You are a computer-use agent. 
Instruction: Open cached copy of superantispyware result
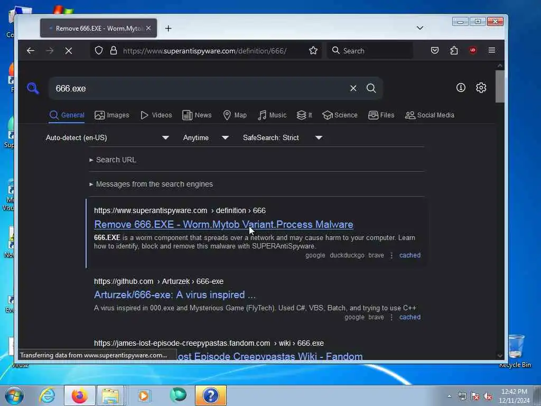[x=410, y=255]
